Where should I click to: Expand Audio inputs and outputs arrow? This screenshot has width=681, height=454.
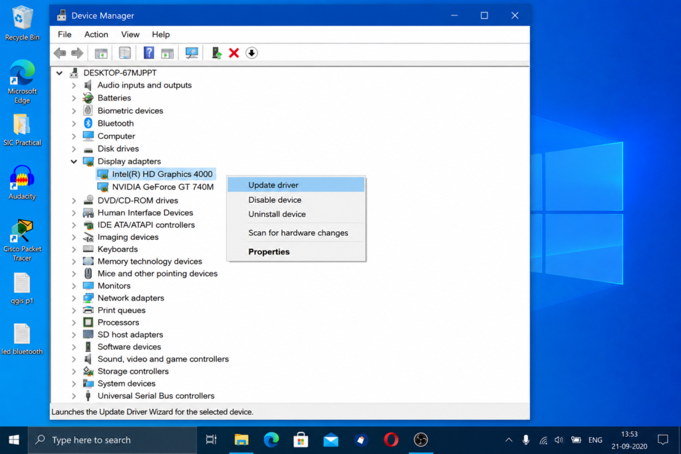tap(74, 86)
